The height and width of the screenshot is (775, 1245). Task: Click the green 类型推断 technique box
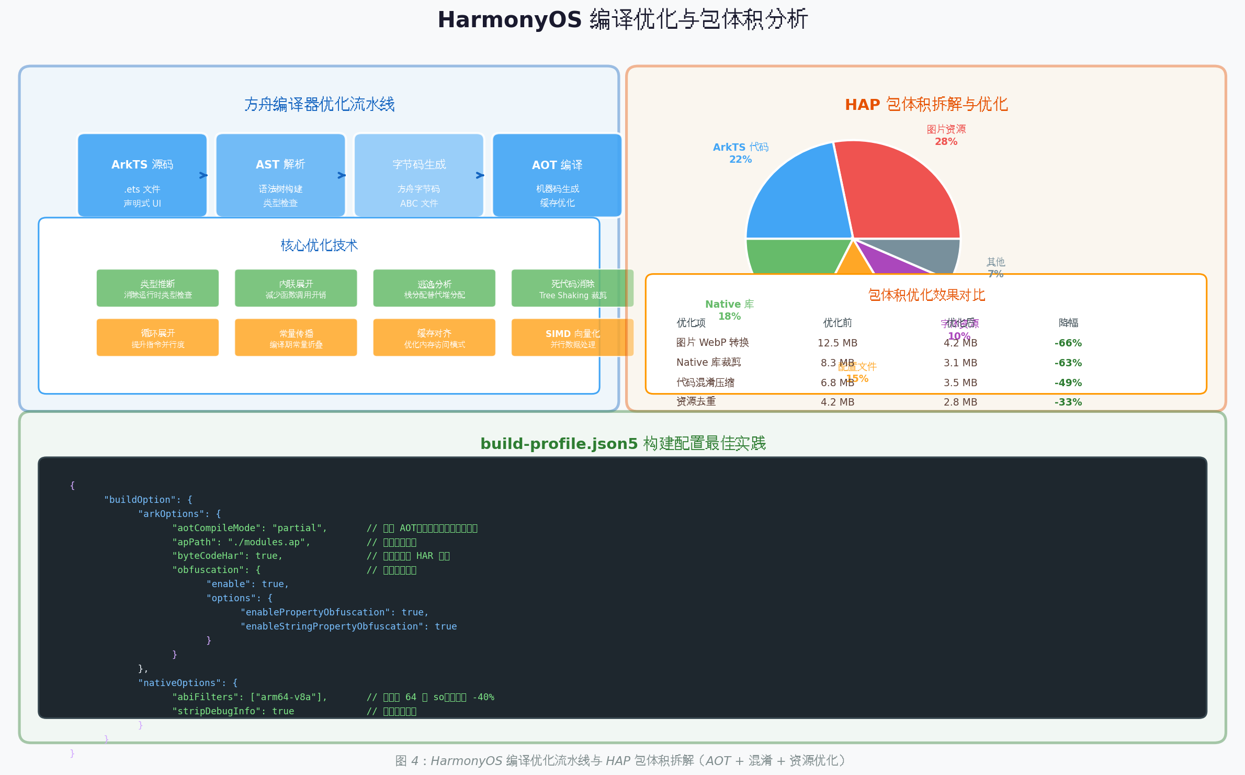157,288
